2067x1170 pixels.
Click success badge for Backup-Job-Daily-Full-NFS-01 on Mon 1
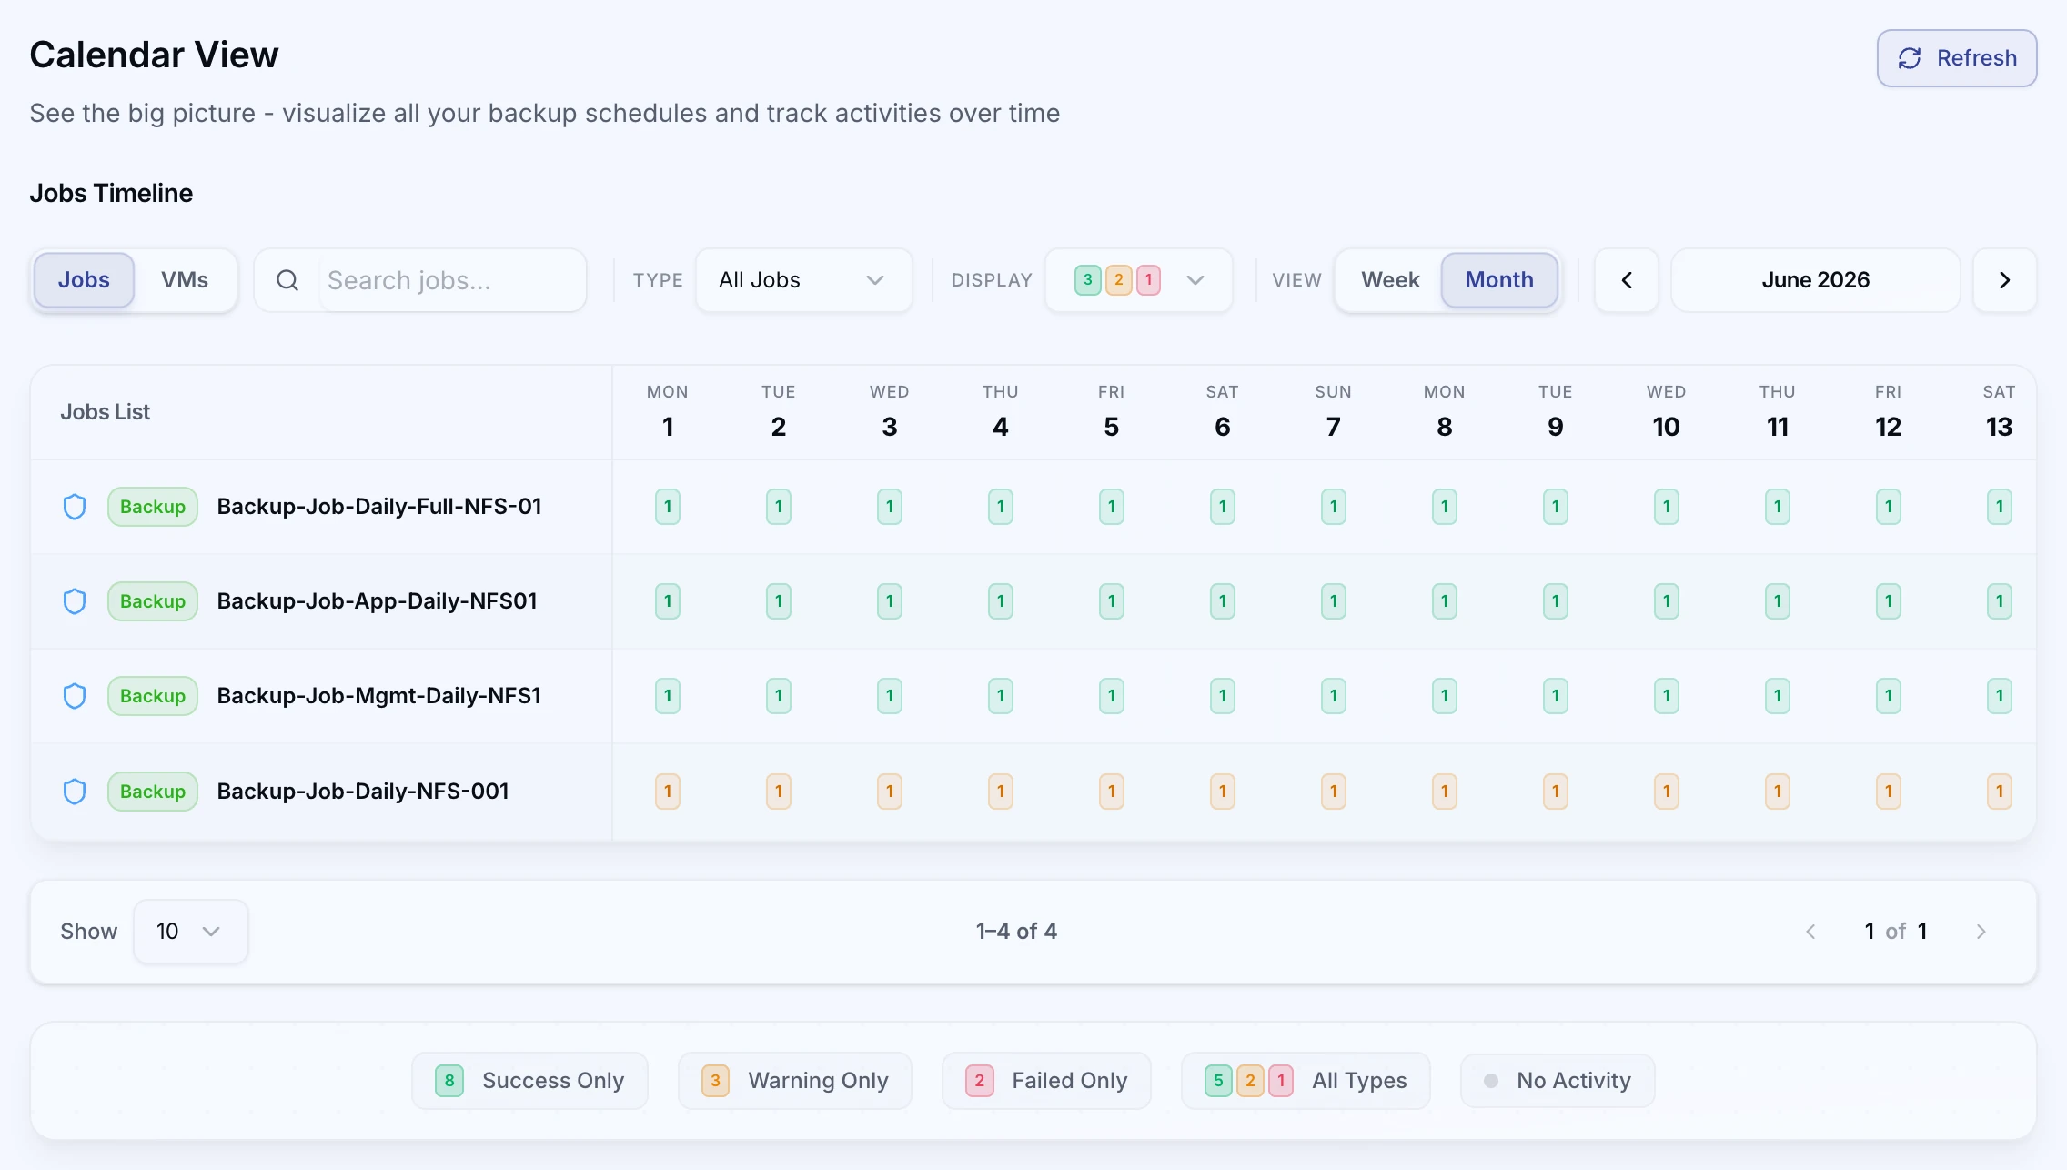[x=668, y=507]
